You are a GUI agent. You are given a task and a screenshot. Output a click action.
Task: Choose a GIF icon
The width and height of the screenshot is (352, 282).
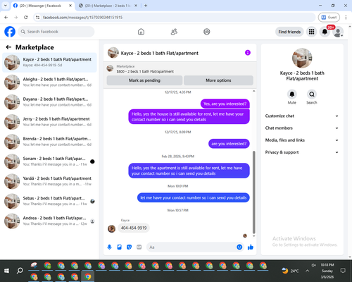coord(139,247)
